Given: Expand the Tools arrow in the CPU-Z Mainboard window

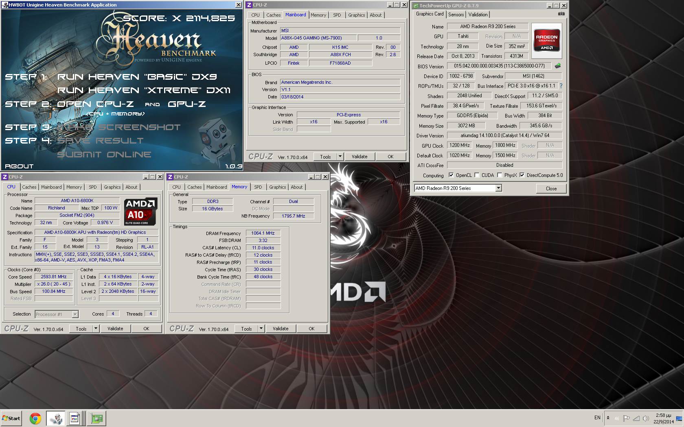Looking at the screenshot, I should click(340, 157).
